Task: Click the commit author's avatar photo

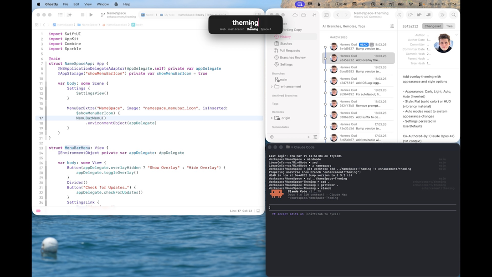Action: click(x=443, y=44)
